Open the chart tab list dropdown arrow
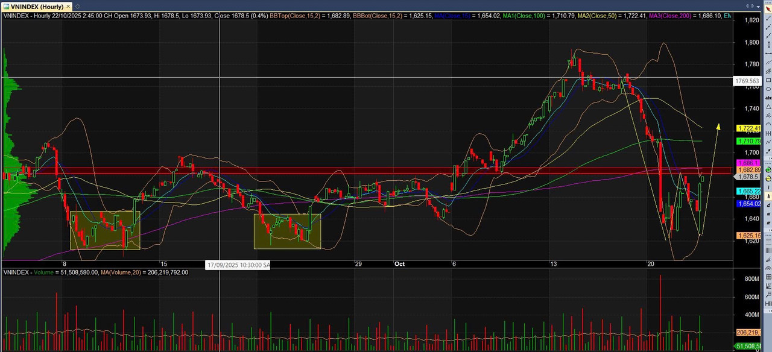This screenshot has height=352, width=772. [x=758, y=7]
